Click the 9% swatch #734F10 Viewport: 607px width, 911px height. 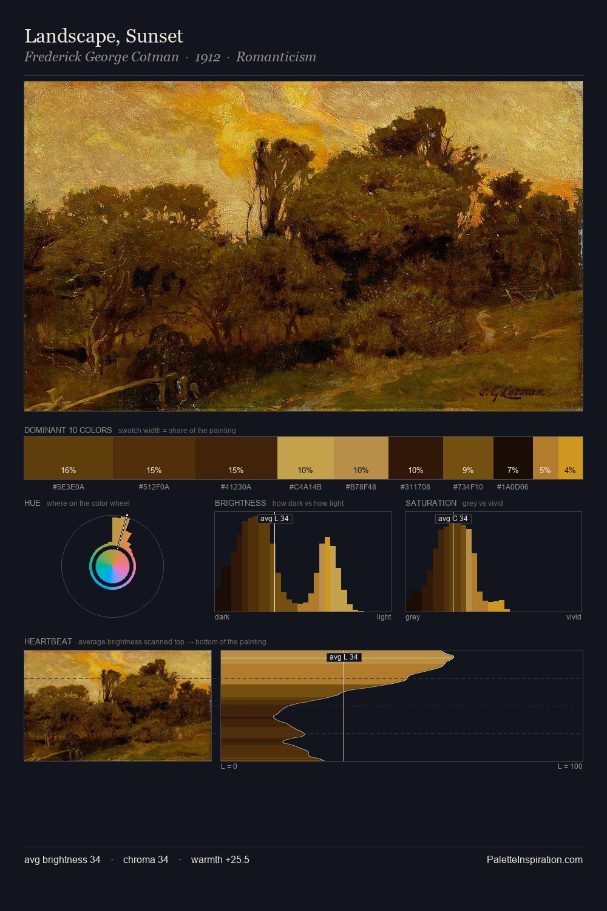pyautogui.click(x=468, y=458)
